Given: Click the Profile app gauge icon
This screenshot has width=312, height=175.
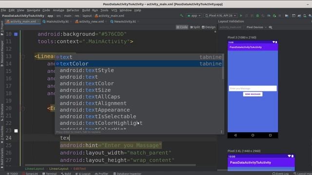Looking at the screenshot, I should pyautogui.click(x=269, y=16).
